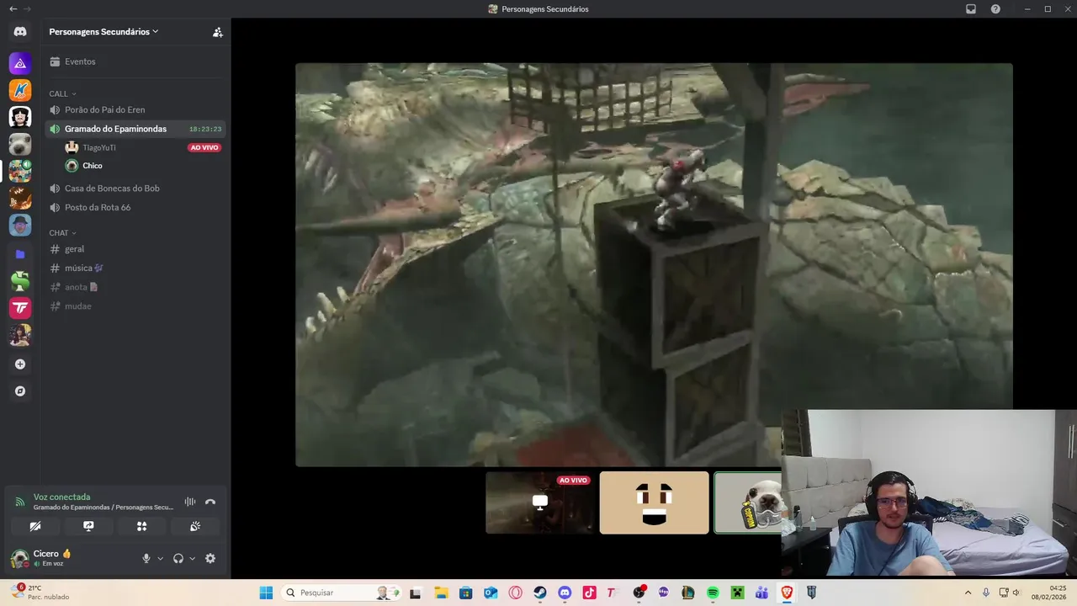1077x606 pixels.
Task: Open voice connection signal strength icon
Action: [20, 502]
